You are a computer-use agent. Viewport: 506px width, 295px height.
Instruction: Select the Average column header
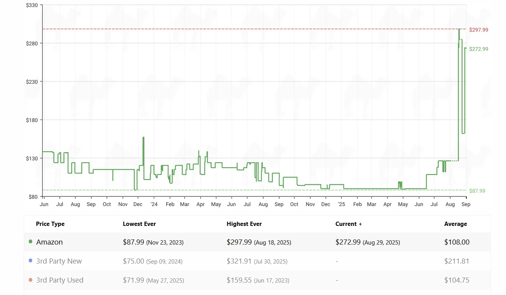point(456,224)
